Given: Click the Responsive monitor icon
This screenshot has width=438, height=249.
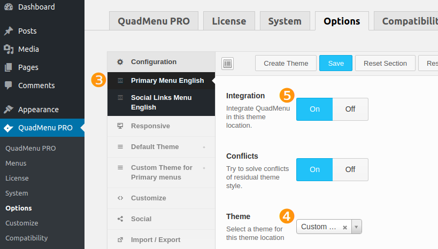Looking at the screenshot, I should click(x=120, y=126).
